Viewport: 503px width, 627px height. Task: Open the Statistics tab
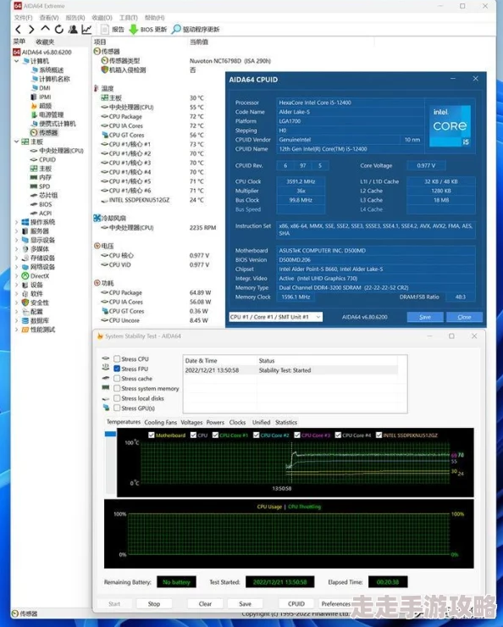coord(286,422)
